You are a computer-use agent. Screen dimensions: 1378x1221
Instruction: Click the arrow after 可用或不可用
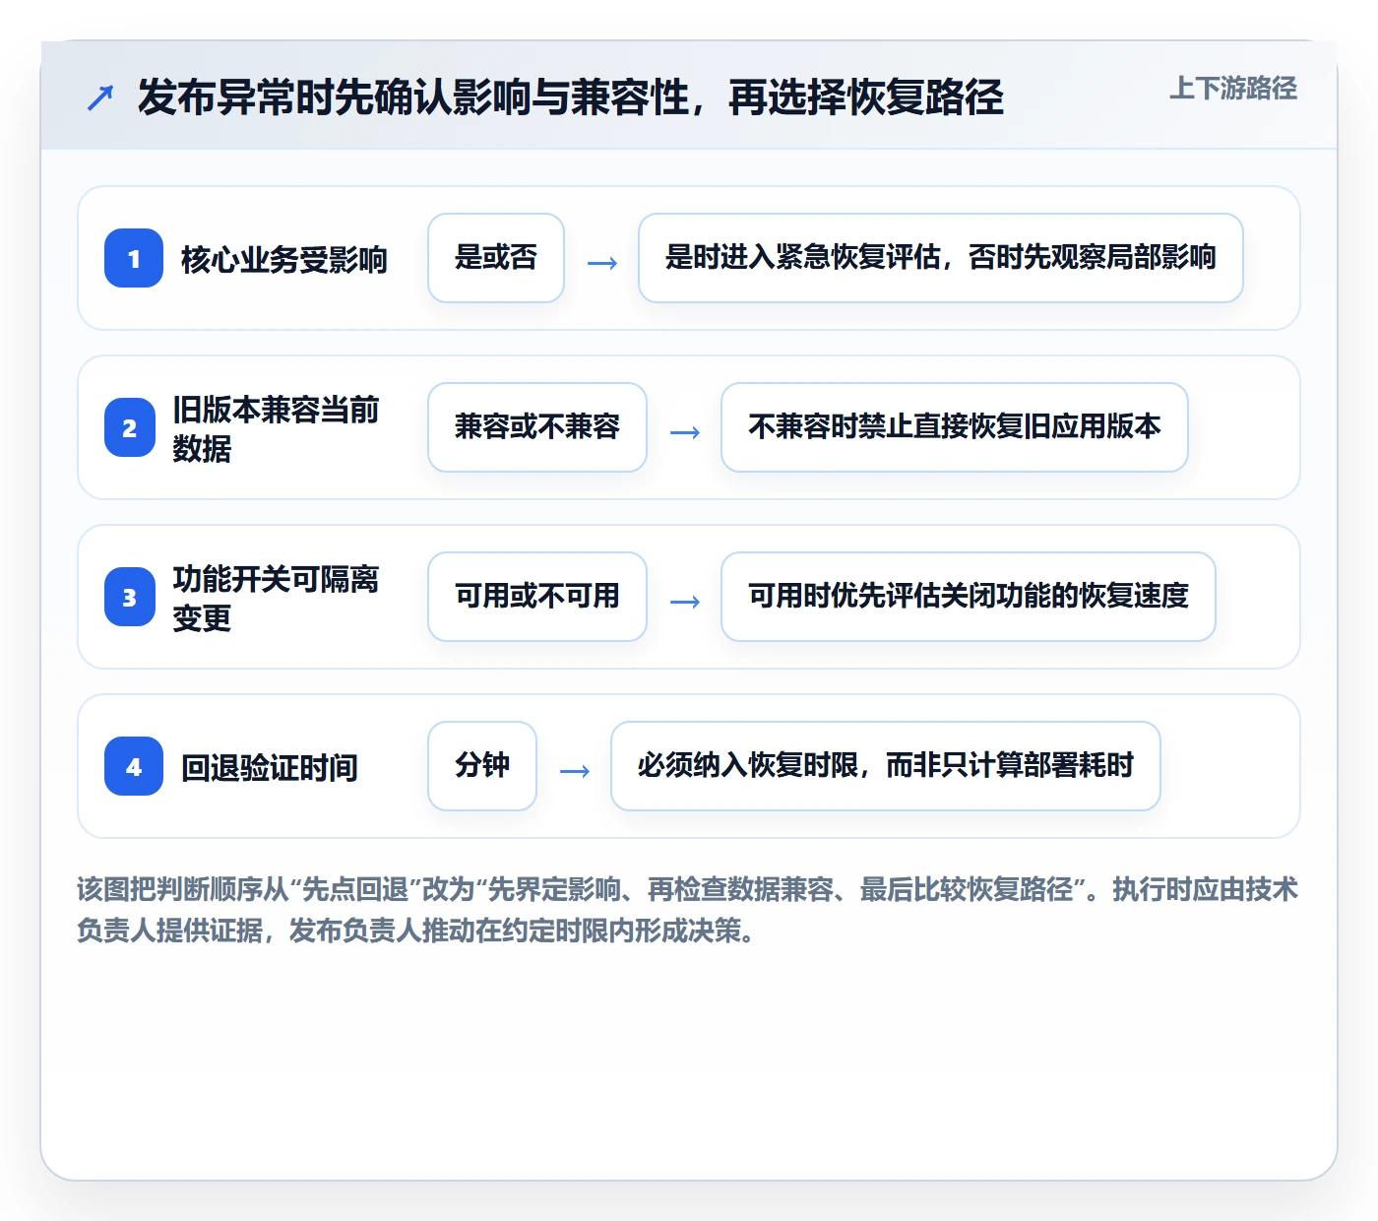click(684, 602)
